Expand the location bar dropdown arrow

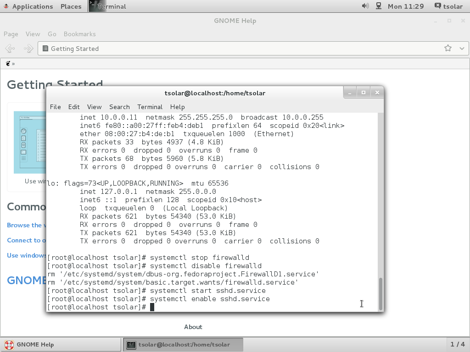click(x=462, y=49)
